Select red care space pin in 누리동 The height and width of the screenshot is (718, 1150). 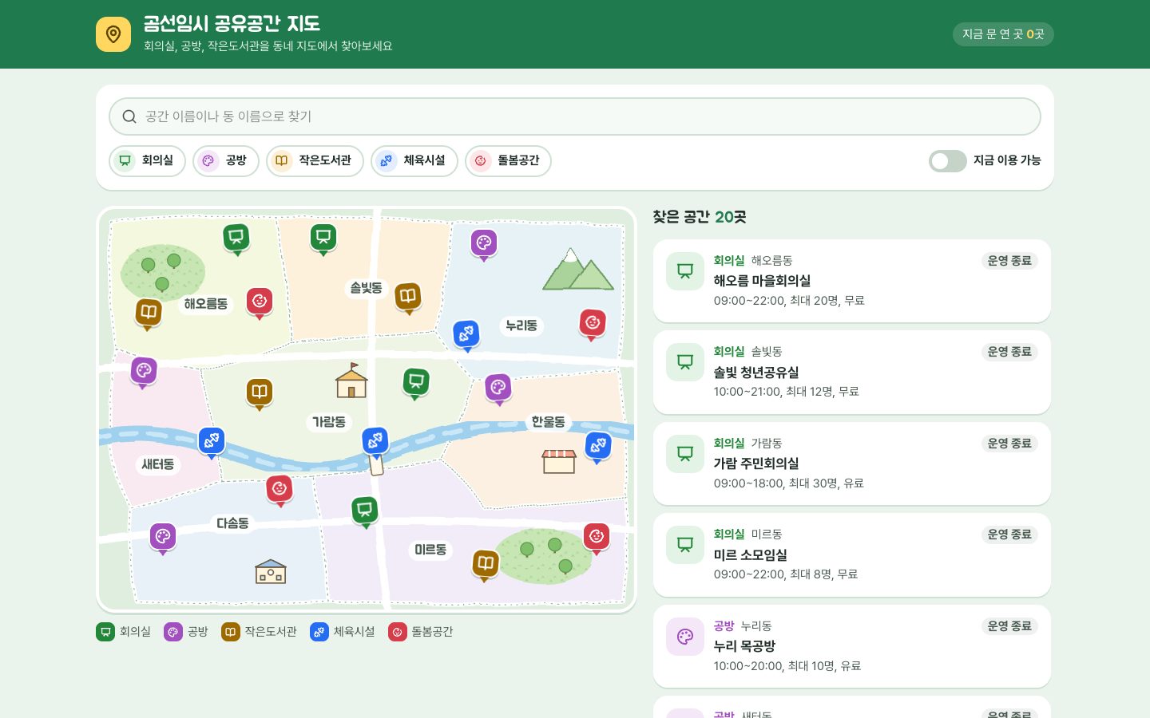[593, 325]
